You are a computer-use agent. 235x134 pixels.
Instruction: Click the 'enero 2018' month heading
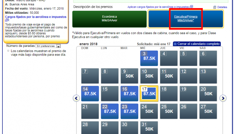click(x=88, y=44)
